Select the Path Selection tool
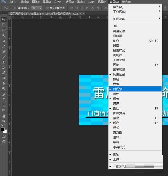168x176 pixels. (x=4, y=105)
